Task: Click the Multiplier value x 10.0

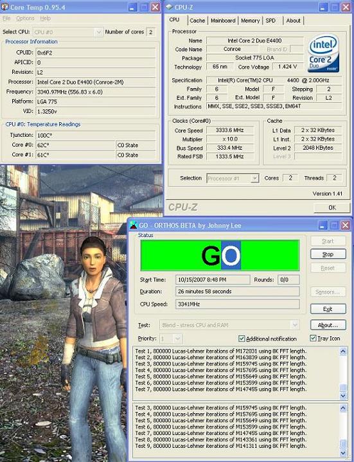Action: pyautogui.click(x=230, y=139)
